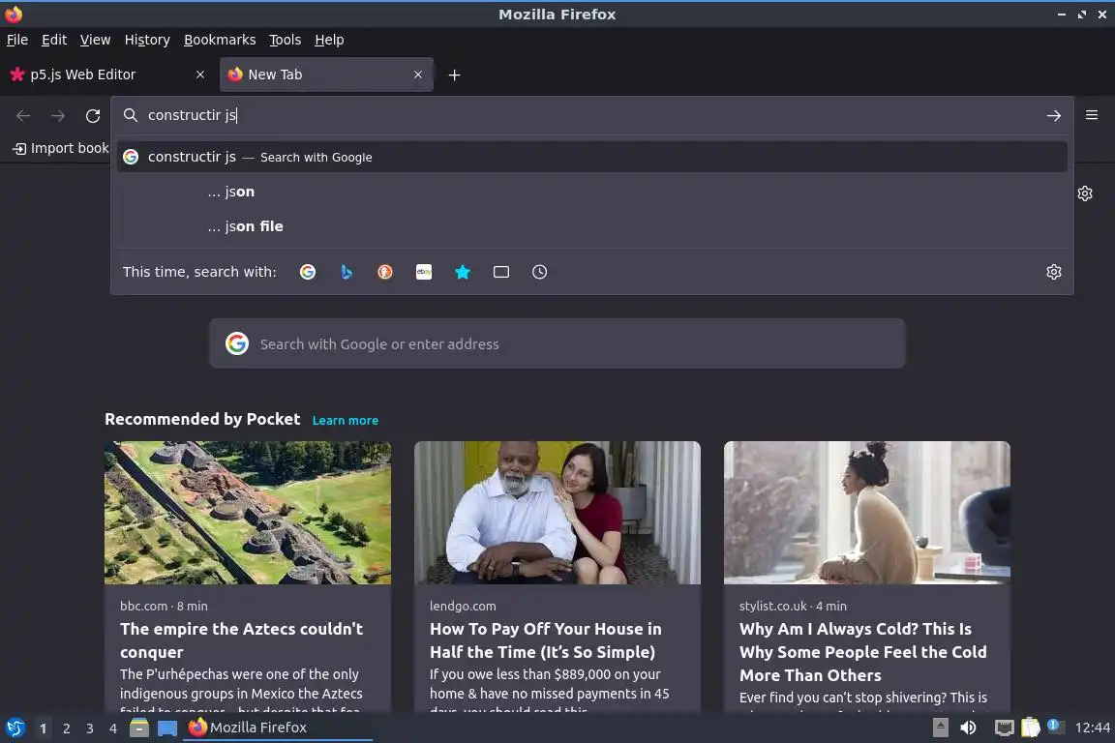Search open tabs using the tabs icon
Screen dimensions: 1115x743
pyautogui.click(x=501, y=272)
